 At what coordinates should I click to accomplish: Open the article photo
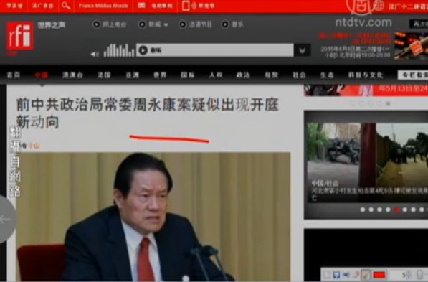[153, 217]
